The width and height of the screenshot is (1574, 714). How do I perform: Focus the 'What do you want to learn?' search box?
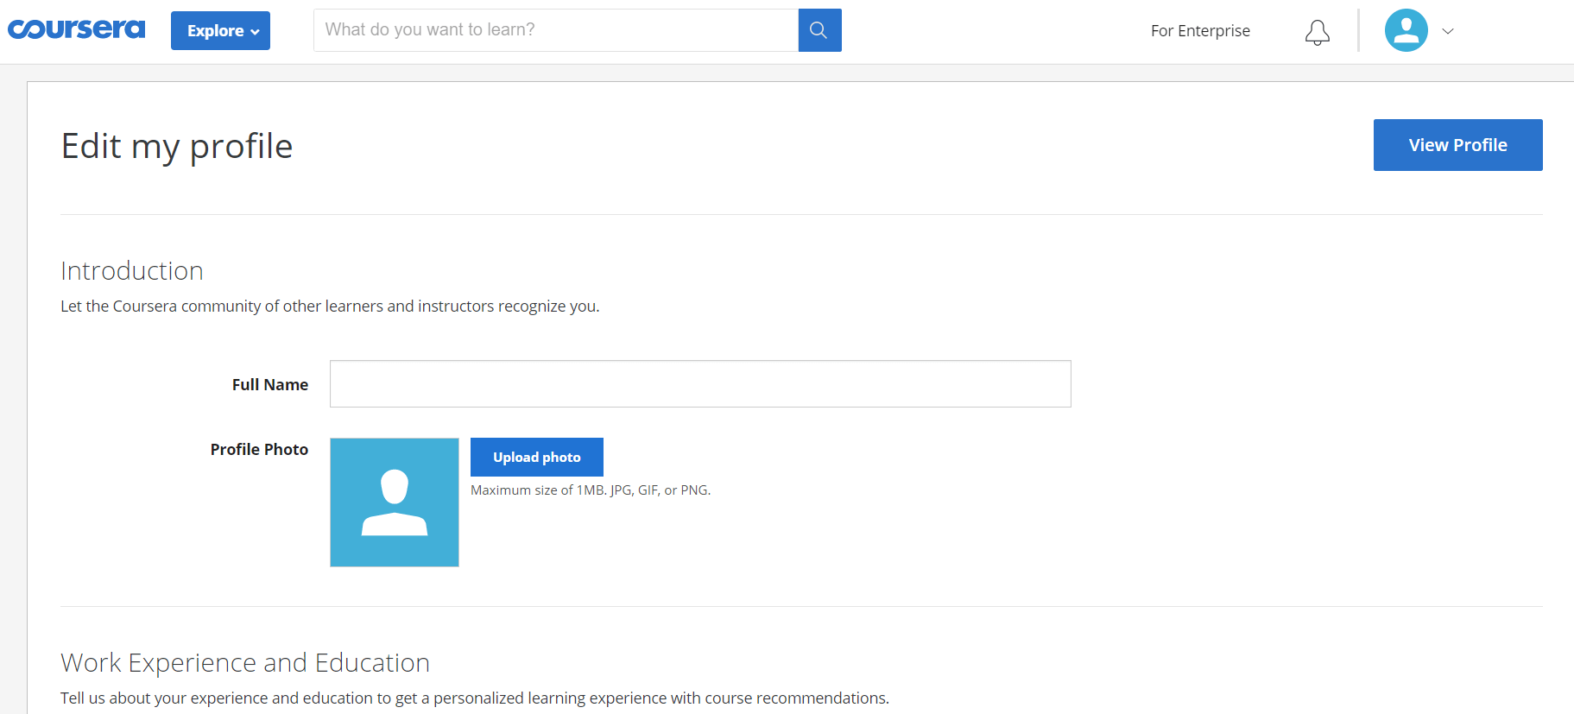point(556,30)
